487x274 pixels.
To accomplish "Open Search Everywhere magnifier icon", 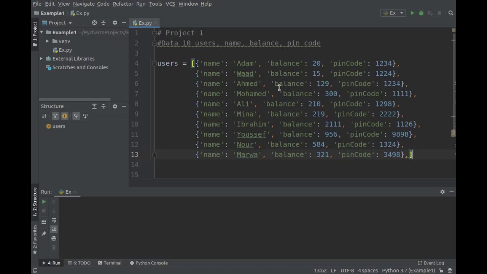I will click(x=451, y=13).
